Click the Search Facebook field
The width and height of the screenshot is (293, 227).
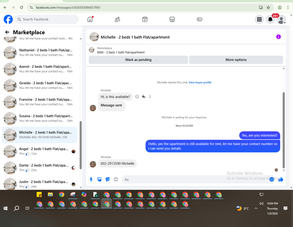pyautogui.click(x=47, y=19)
